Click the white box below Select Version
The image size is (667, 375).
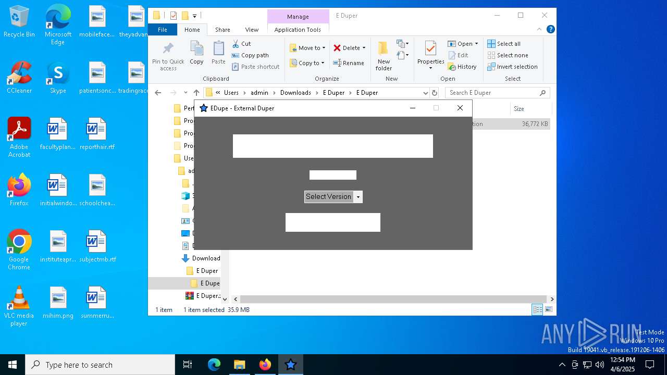pos(333,222)
